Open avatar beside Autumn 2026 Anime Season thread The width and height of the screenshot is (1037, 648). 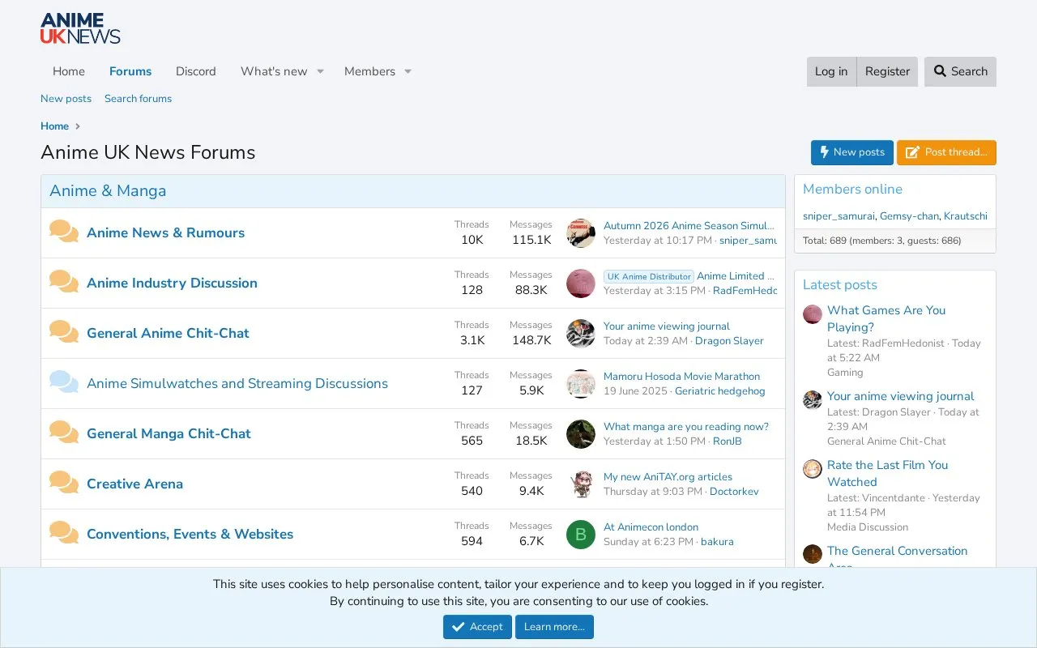pyautogui.click(x=581, y=233)
